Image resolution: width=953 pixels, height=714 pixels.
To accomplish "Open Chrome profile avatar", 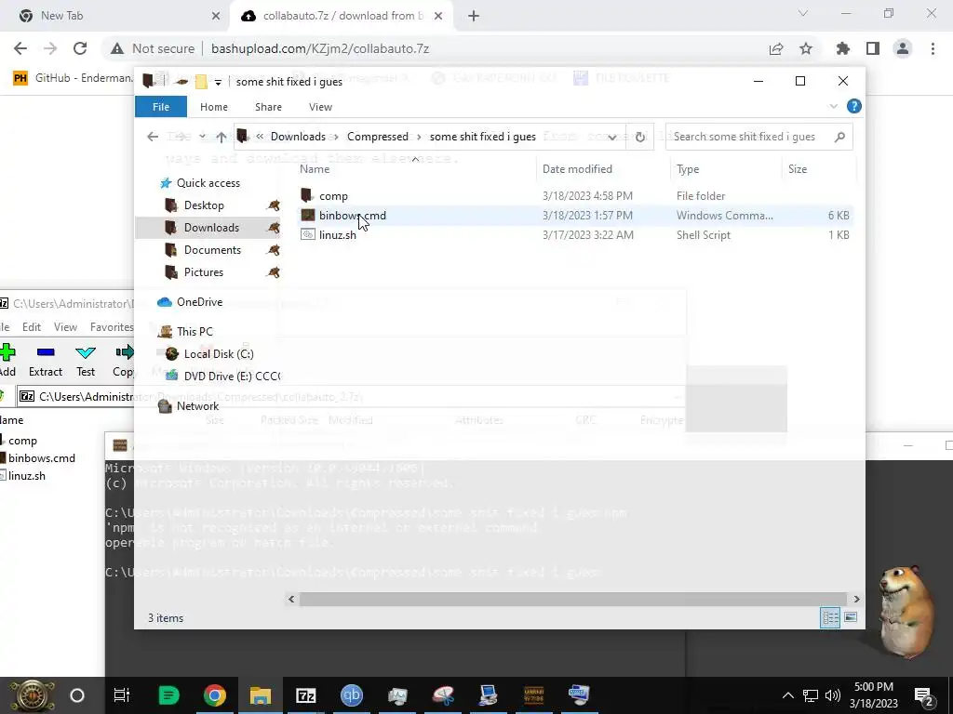I will point(903,48).
